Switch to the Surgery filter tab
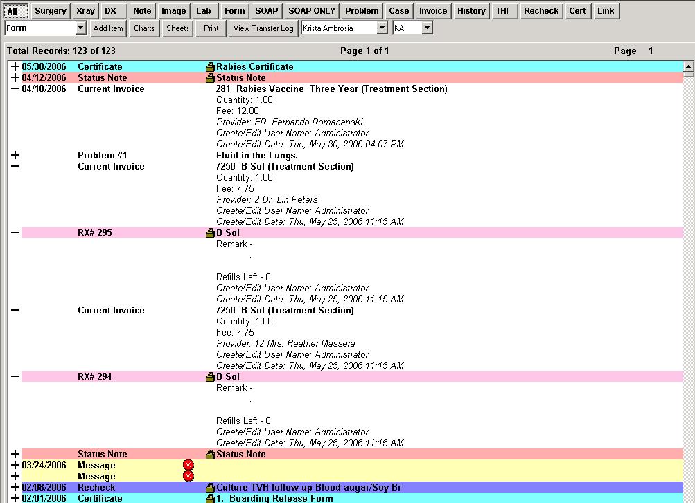This screenshot has height=503, width=695. point(51,11)
